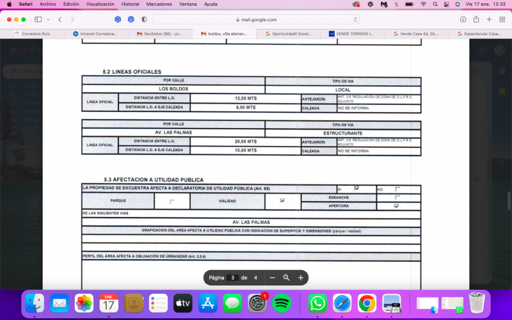Toggle the NO checkbox for utilidad pública
Image resolution: width=512 pixels, height=320 pixels.
[397, 189]
